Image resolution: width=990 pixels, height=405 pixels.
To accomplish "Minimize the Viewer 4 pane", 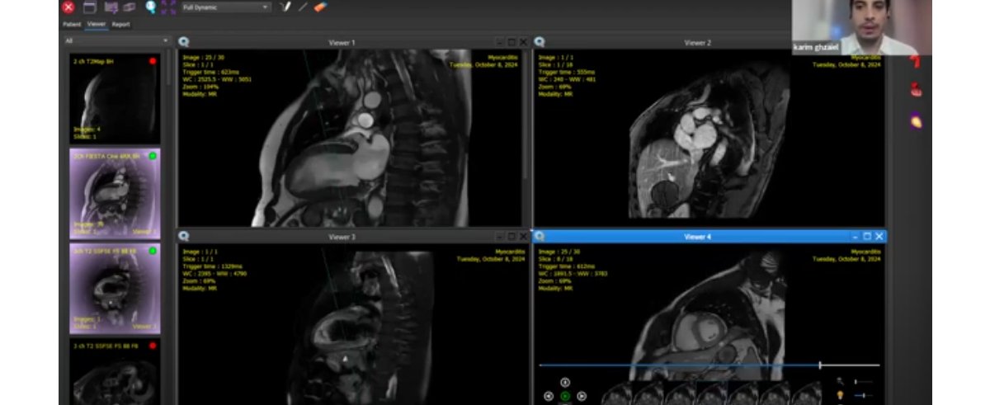I will [856, 237].
